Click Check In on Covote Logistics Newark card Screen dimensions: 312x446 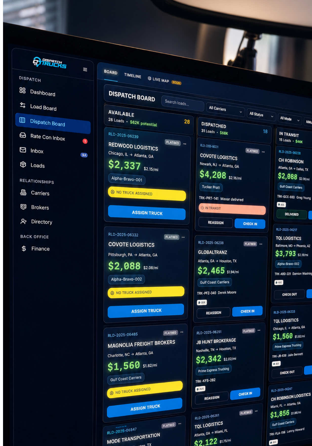250,224
